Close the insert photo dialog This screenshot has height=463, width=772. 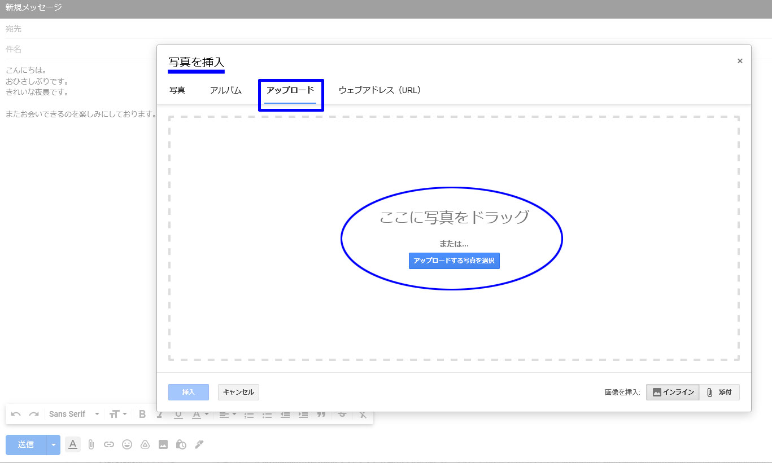pos(740,61)
